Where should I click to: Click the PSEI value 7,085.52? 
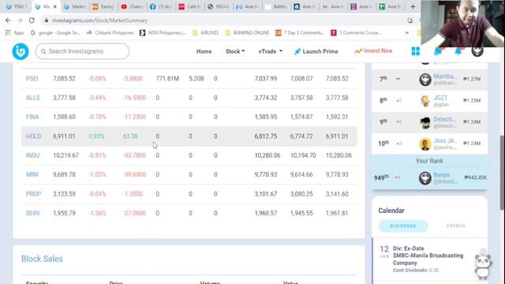coord(64,79)
